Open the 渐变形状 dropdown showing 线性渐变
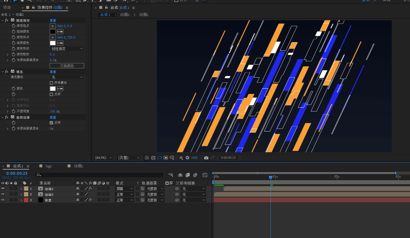Screen dimensions: 410x238 tap(67, 49)
